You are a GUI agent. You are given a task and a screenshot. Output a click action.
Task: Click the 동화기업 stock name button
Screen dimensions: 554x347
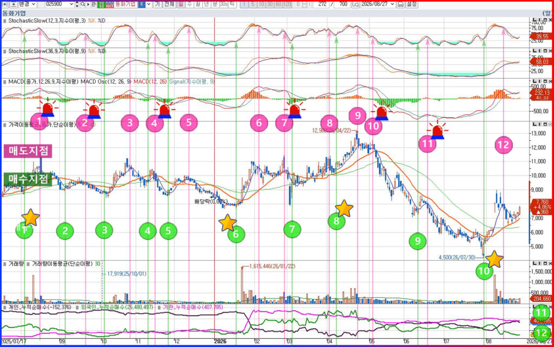(126, 4)
